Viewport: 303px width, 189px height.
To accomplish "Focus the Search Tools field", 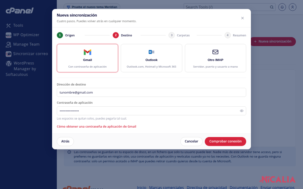I will coord(226,7).
